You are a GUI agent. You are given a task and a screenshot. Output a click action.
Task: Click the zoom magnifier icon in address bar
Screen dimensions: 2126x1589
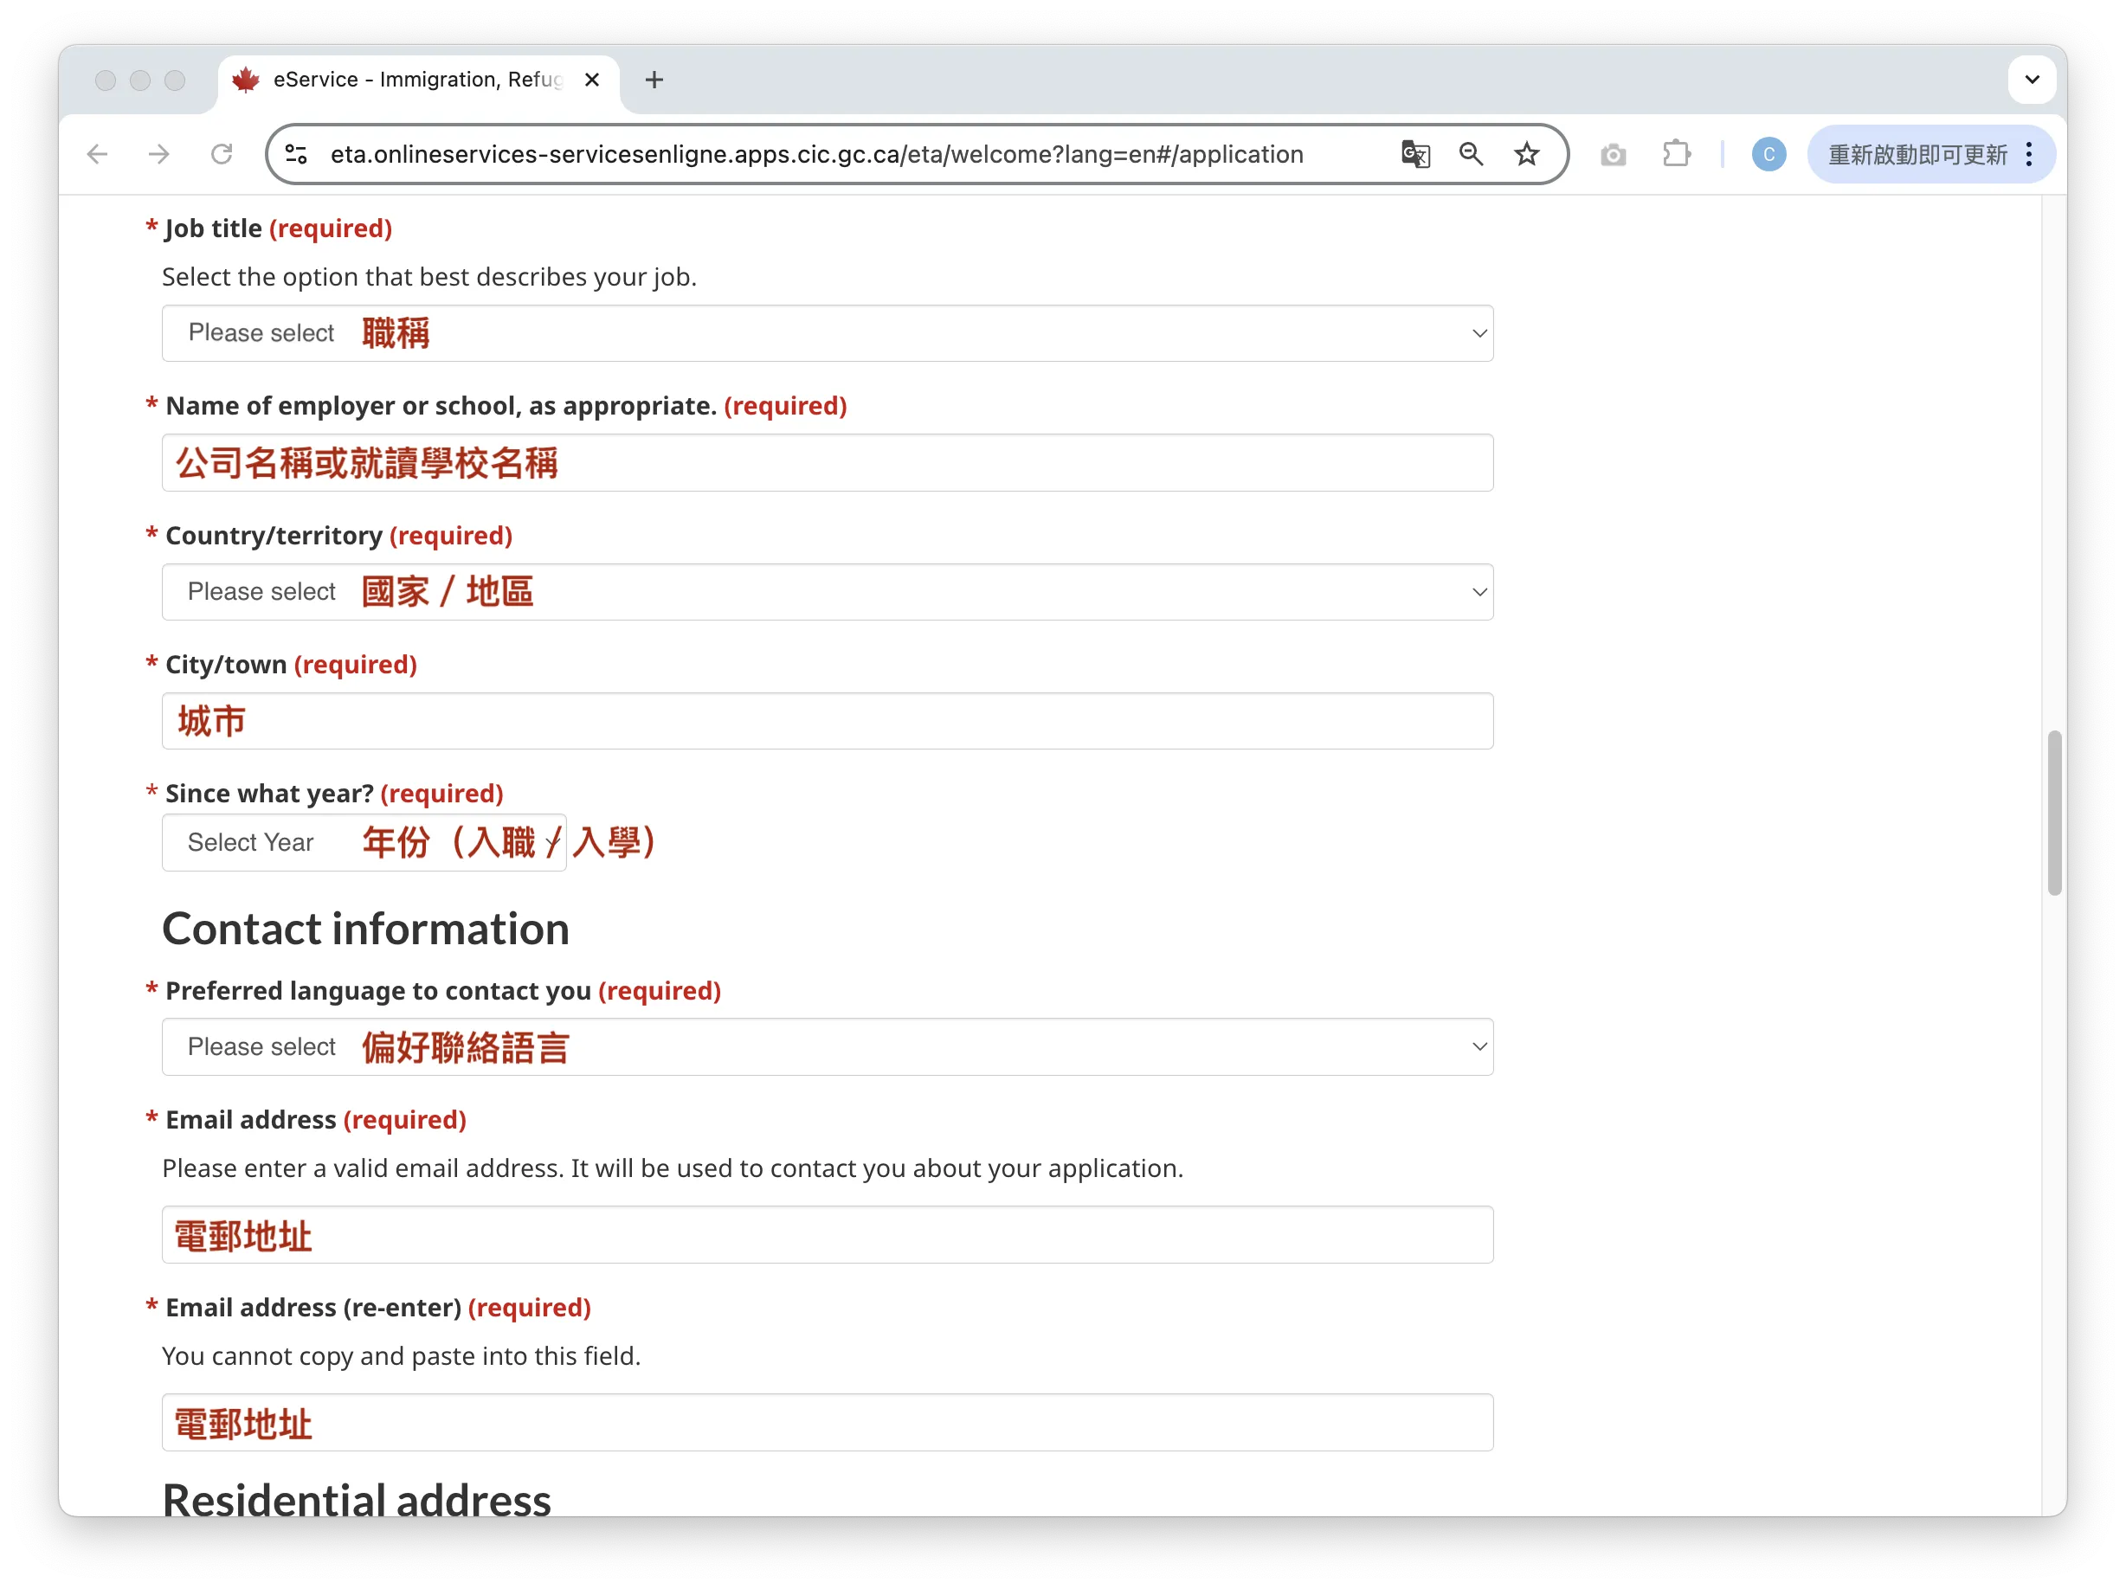[x=1471, y=155]
